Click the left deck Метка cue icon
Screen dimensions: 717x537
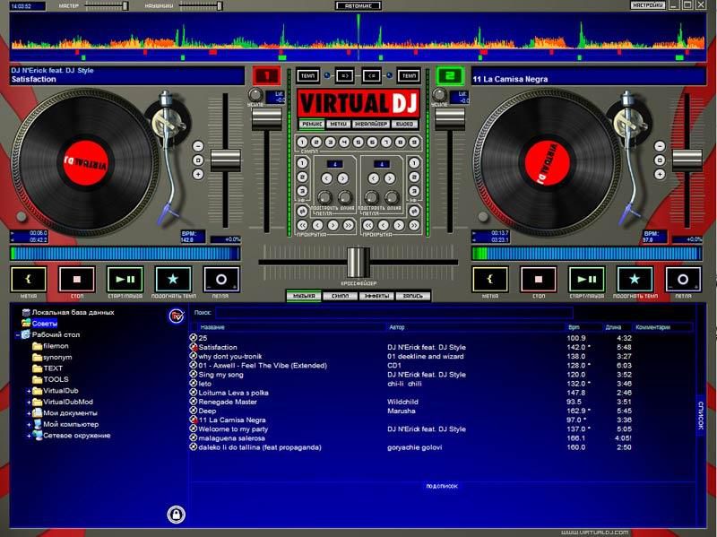(x=28, y=279)
